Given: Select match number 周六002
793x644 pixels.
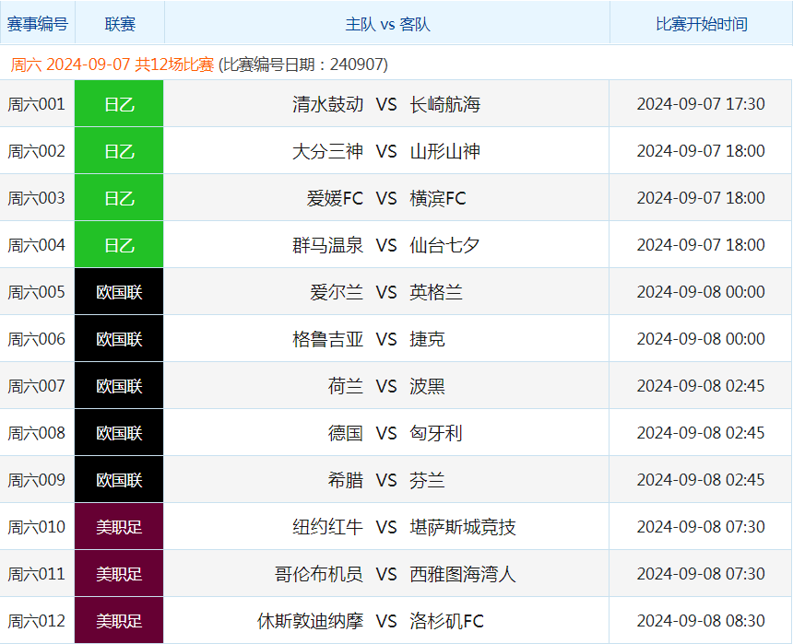Looking at the screenshot, I should 36,151.
